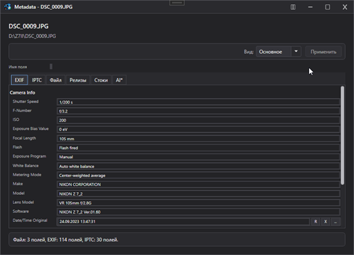
Task: Click the Metering Mode label
Action: (x=27, y=175)
